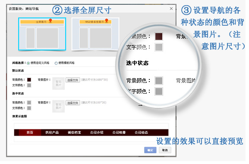Click 选择文件 button with 1680*30 size hint
Image resolution: width=249 pixels, height=164 pixels.
click(73, 80)
